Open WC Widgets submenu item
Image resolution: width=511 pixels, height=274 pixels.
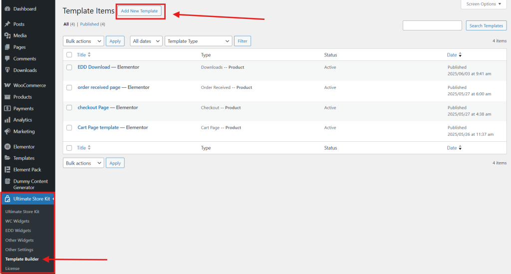tap(17, 221)
